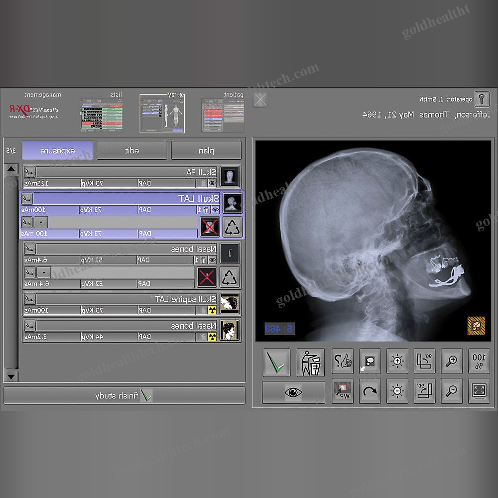The width and height of the screenshot is (498, 498).
Task: Click the question mark thumbs-up quality button
Action: tap(343, 361)
